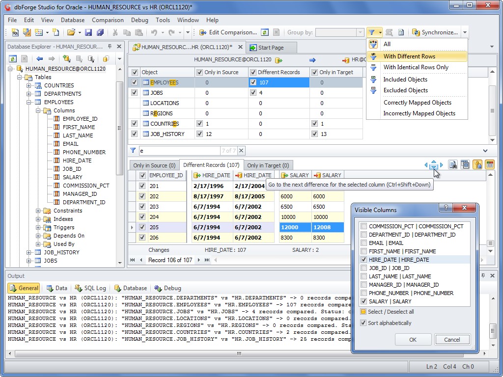Screen dimensions: 503x377
Task: Open SQL Log output tab
Action: click(x=90, y=288)
